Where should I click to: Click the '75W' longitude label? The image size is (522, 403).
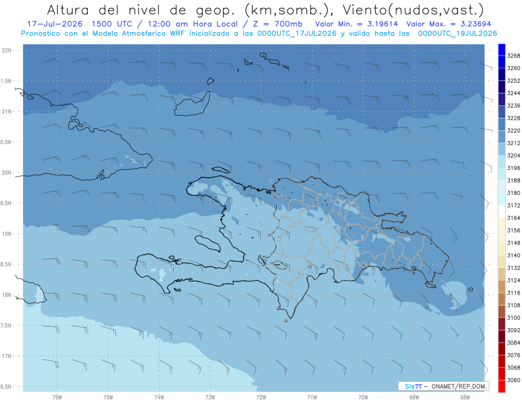coord(108,397)
